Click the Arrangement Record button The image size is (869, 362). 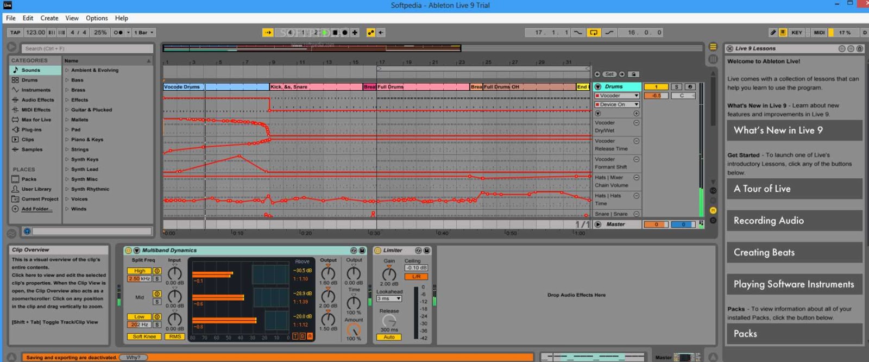coord(345,33)
